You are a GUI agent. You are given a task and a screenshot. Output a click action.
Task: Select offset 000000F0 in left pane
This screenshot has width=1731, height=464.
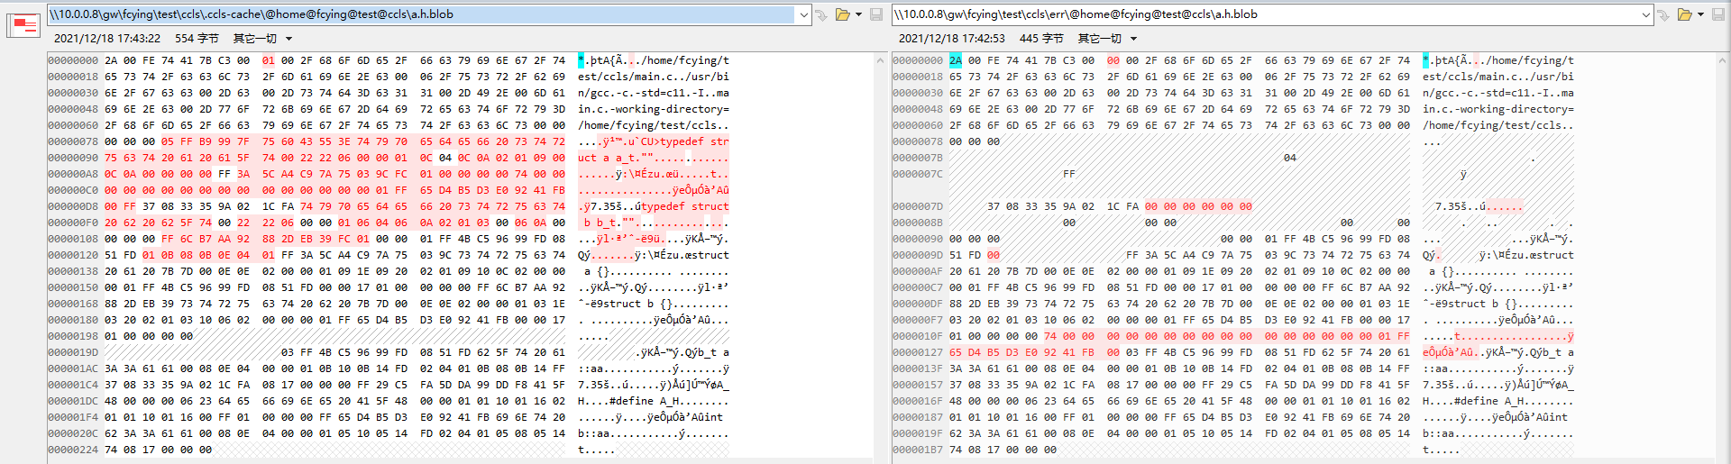click(x=73, y=223)
